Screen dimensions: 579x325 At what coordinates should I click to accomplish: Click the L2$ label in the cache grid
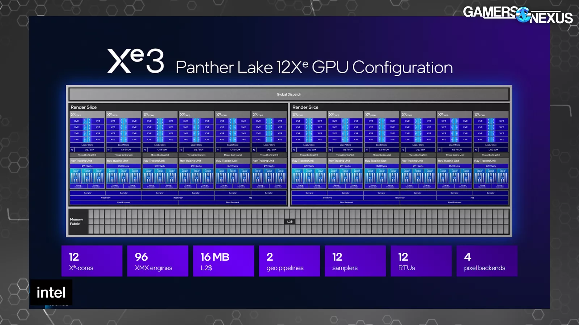[x=290, y=221]
